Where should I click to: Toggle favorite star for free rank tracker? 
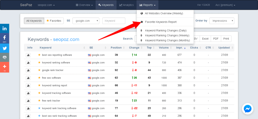[39, 100]
